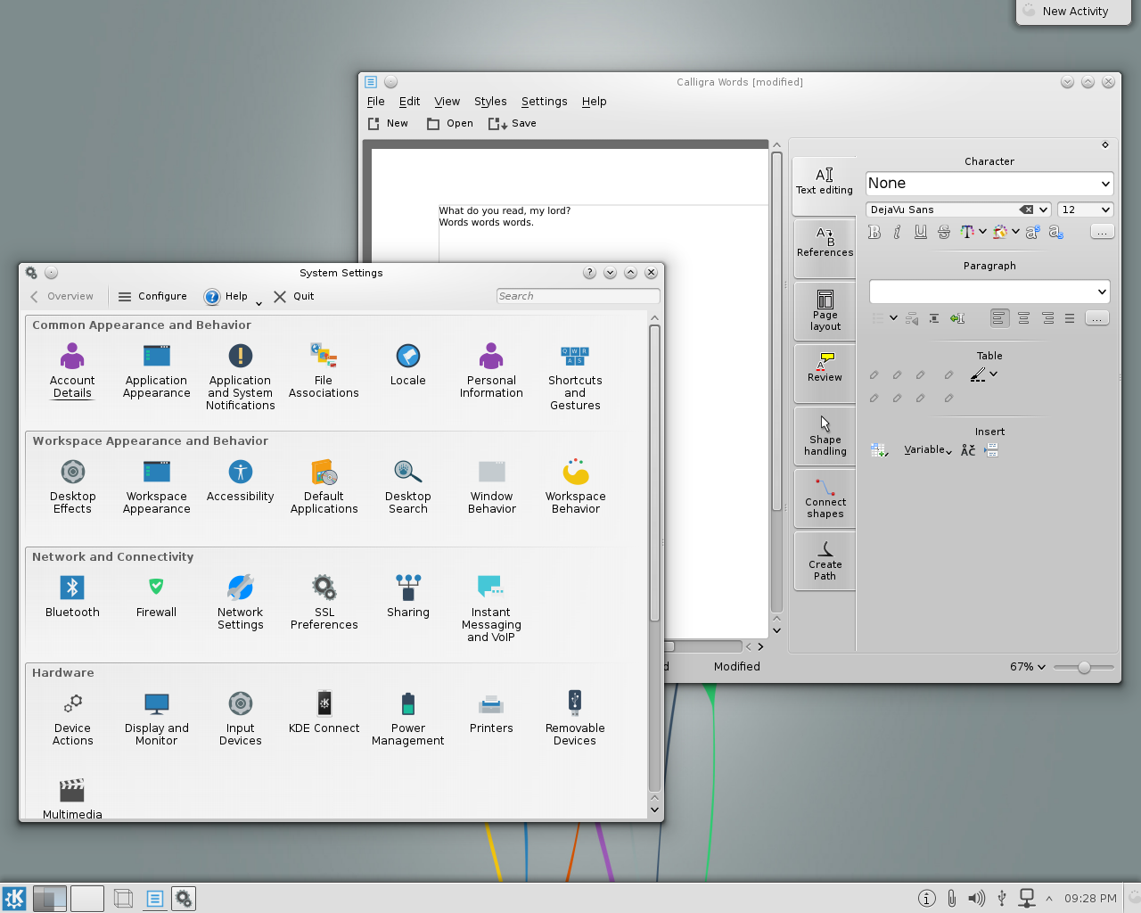Click the zoom slider handle in Calligra Words

click(x=1084, y=667)
